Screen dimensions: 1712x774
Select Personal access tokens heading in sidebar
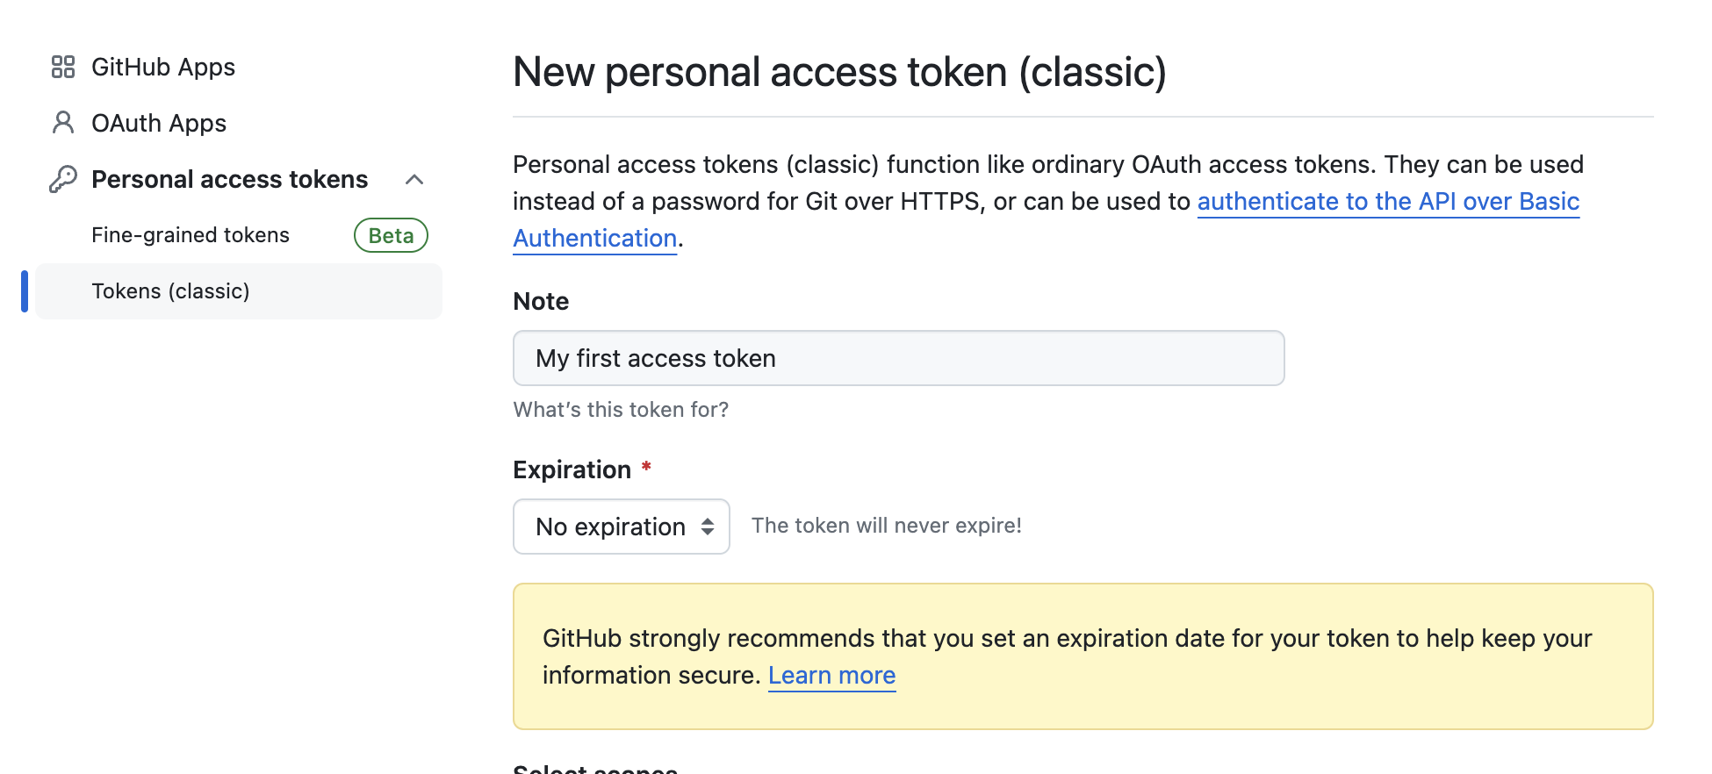click(x=230, y=179)
